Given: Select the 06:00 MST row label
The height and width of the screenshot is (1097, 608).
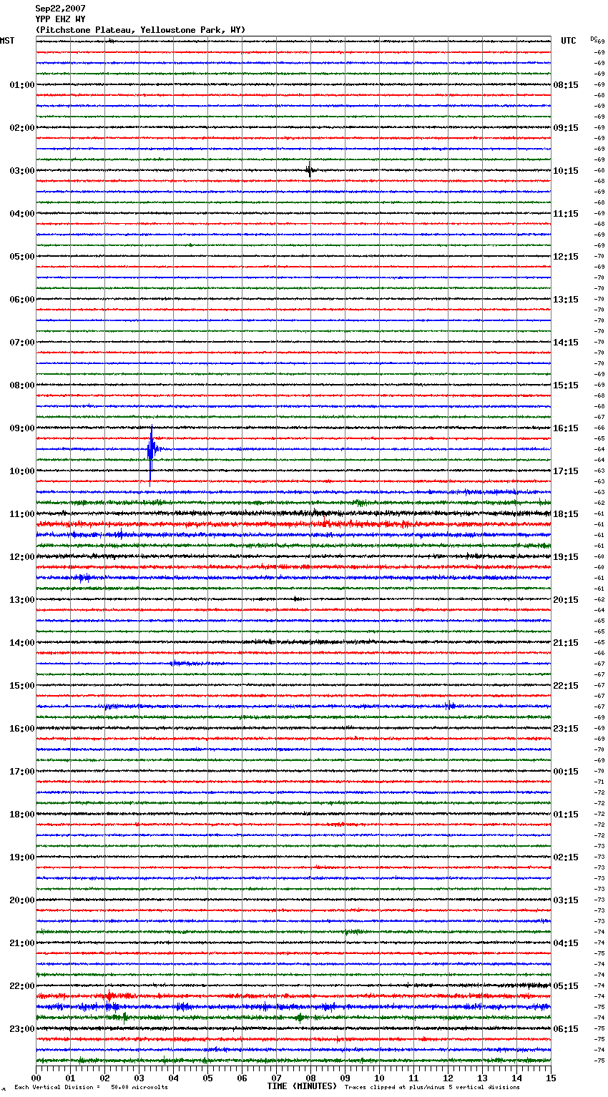Looking at the screenshot, I should click(22, 300).
